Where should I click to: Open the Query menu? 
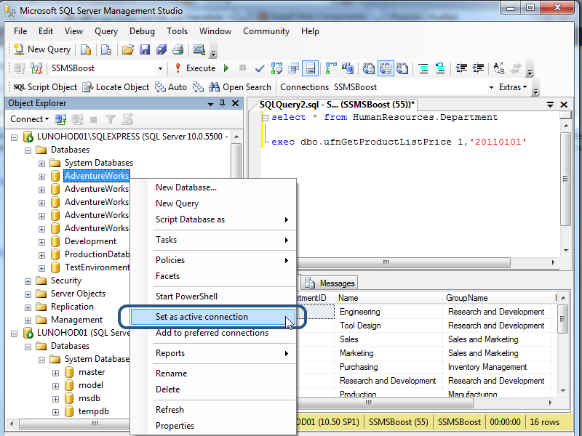click(106, 31)
